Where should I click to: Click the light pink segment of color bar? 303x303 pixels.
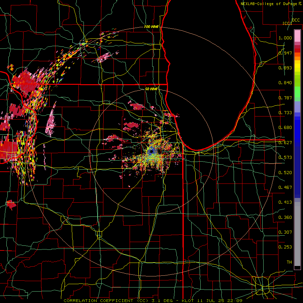297,36
